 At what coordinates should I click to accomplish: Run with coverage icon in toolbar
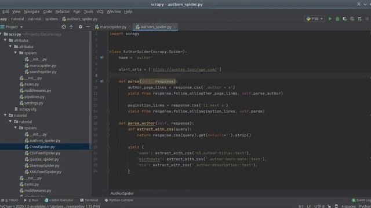[x=345, y=19]
